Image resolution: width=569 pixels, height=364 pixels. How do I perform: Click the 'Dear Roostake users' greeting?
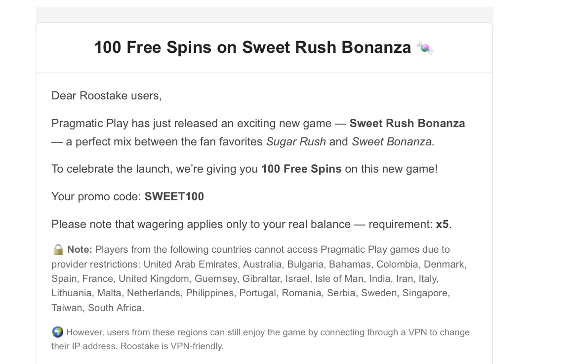pyautogui.click(x=106, y=95)
